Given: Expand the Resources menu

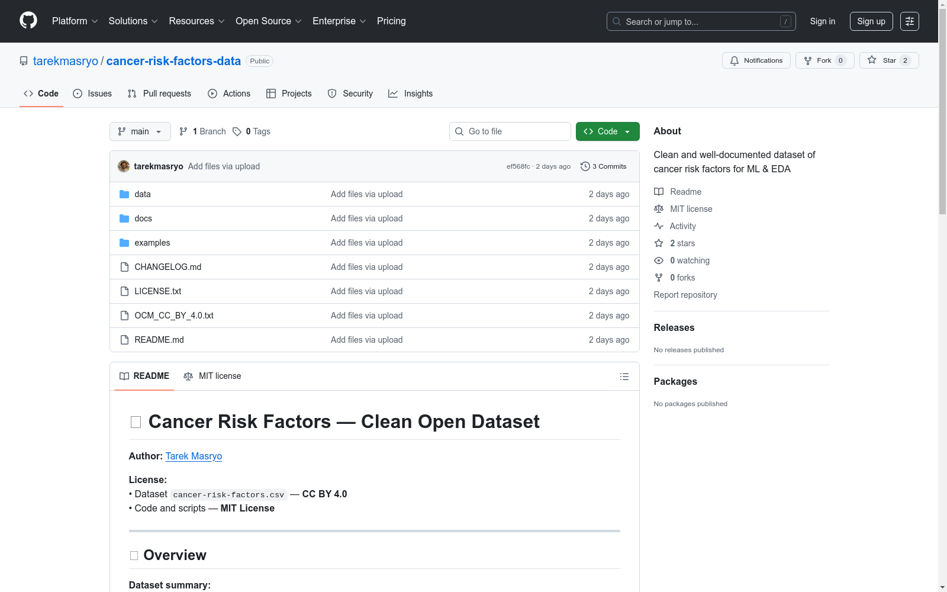Looking at the screenshot, I should 197,21.
